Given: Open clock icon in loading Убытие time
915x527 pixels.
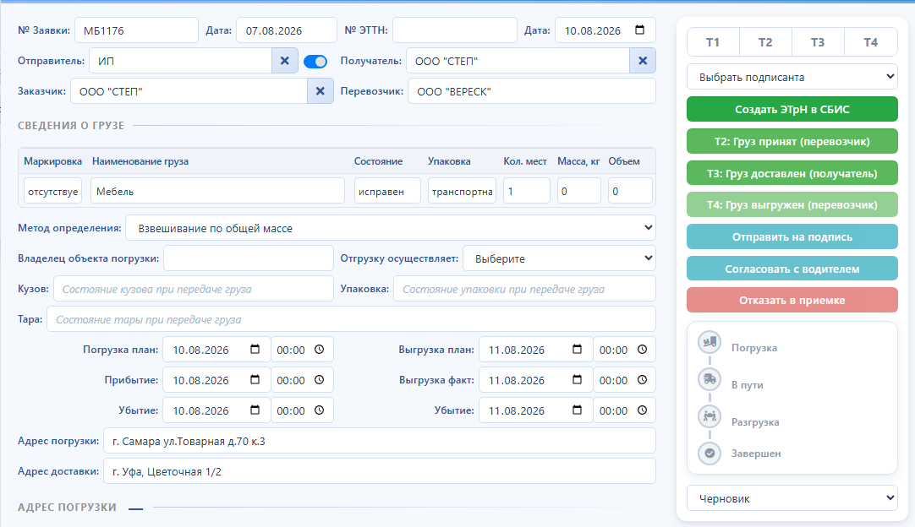Looking at the screenshot, I should point(319,410).
